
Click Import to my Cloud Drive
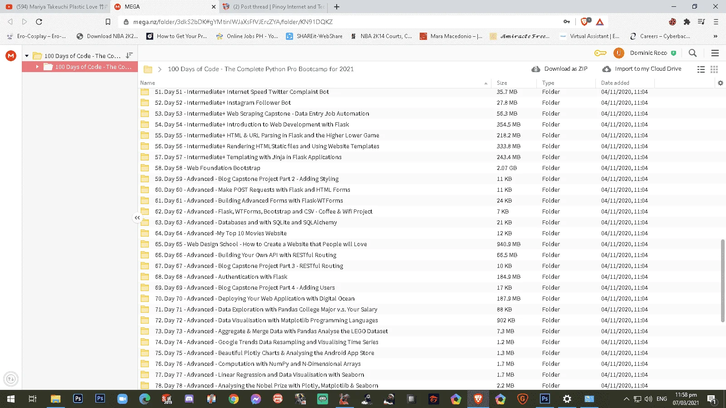point(642,69)
